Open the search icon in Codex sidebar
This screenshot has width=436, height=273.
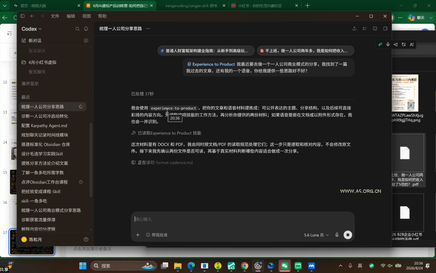pyautogui.click(x=78, y=29)
